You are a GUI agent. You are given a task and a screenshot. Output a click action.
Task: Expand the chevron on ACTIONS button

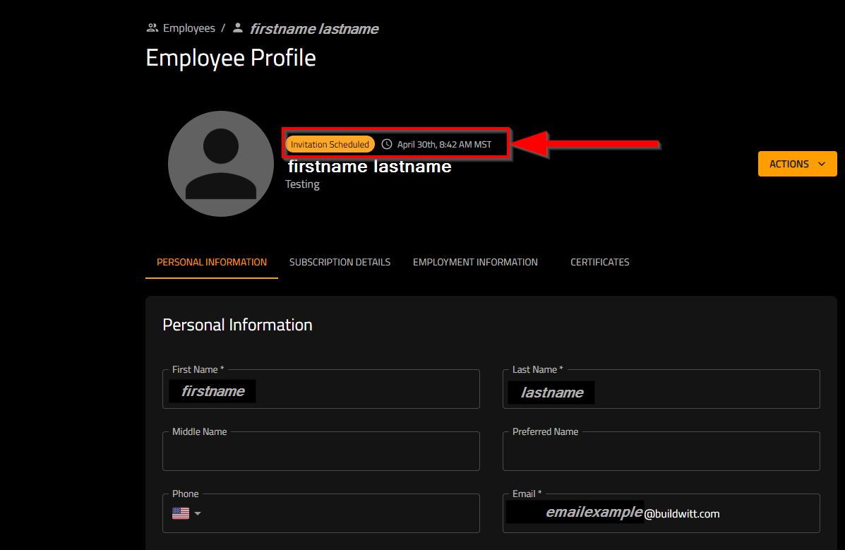pos(821,164)
